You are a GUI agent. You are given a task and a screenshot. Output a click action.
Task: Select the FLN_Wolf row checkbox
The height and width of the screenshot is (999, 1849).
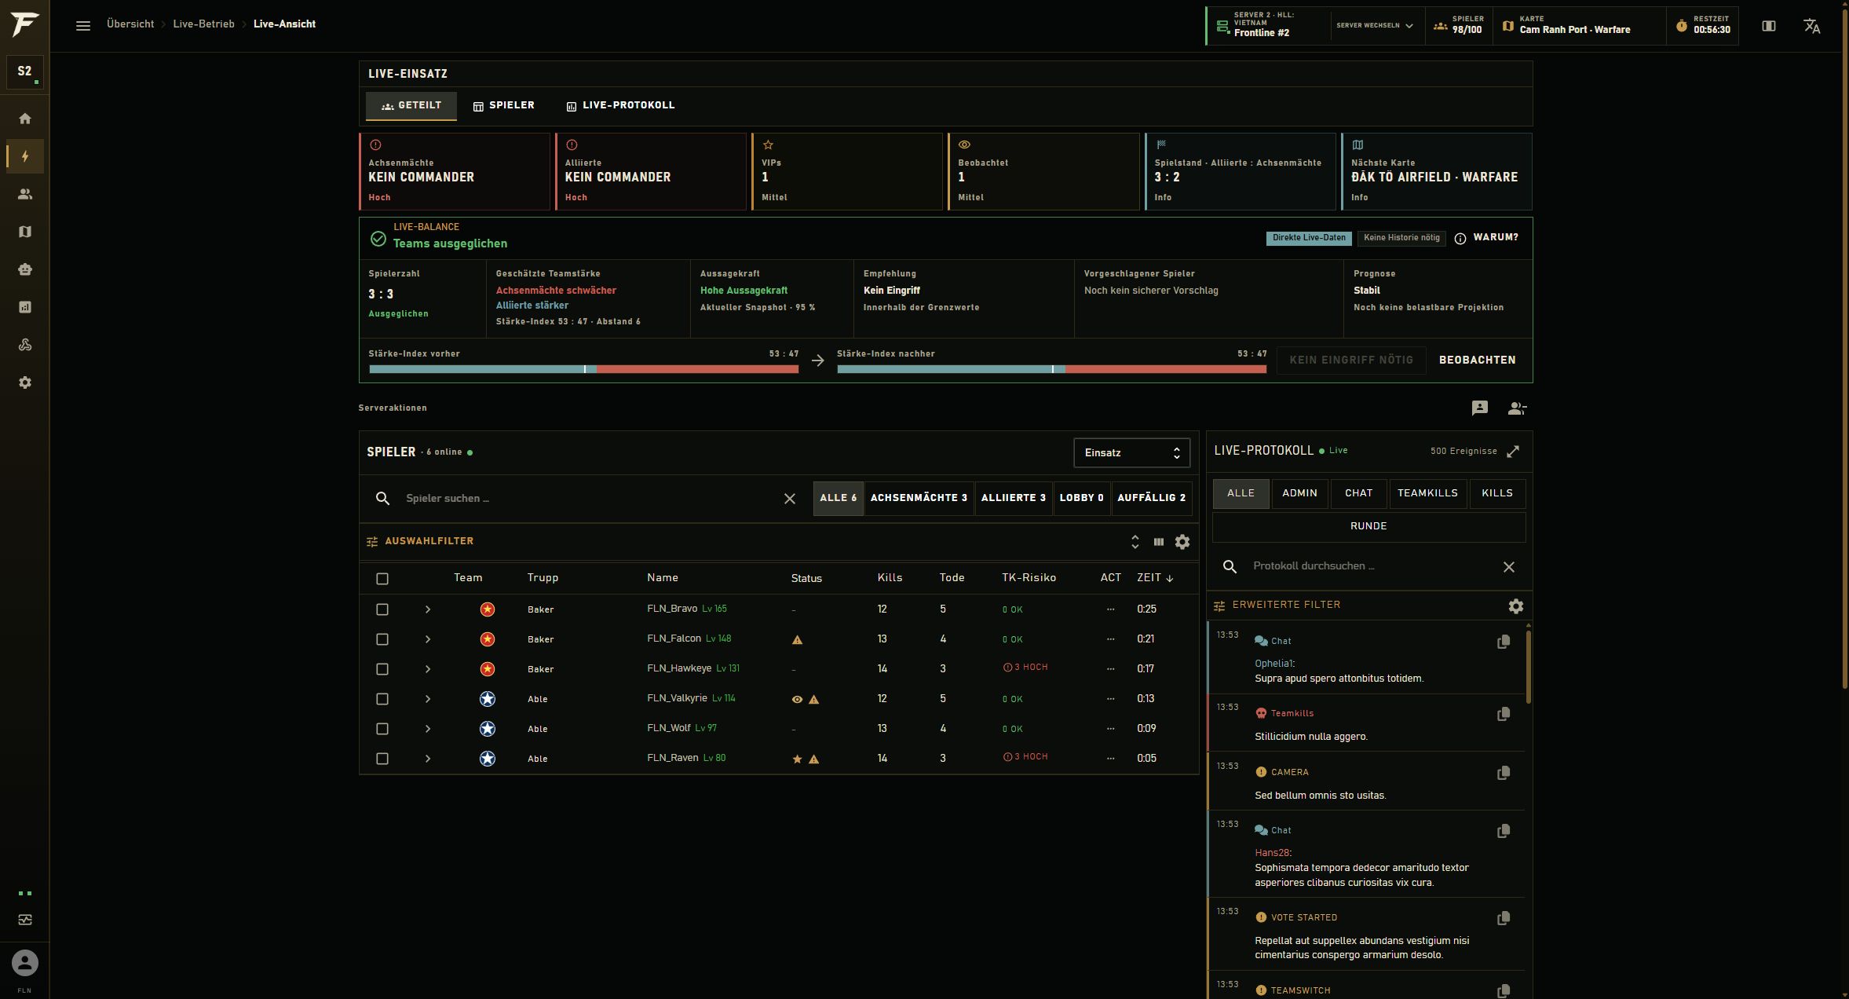382,729
